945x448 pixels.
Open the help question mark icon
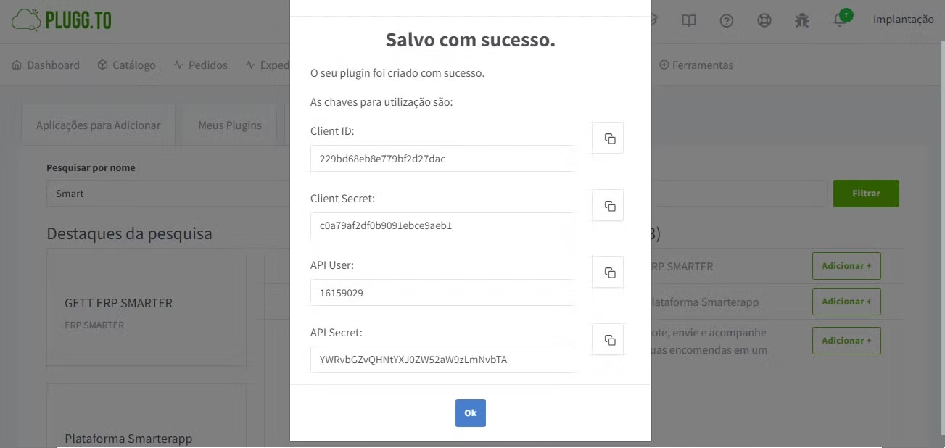click(726, 20)
